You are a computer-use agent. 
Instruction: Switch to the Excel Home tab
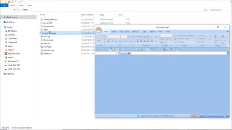106,32
